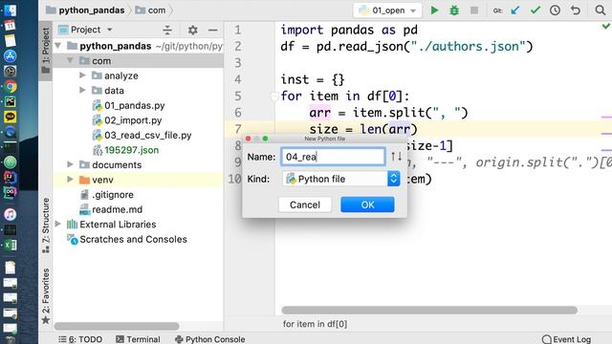Click inspection status checkmark in editor
The width and height of the screenshot is (612, 344).
[x=606, y=26]
